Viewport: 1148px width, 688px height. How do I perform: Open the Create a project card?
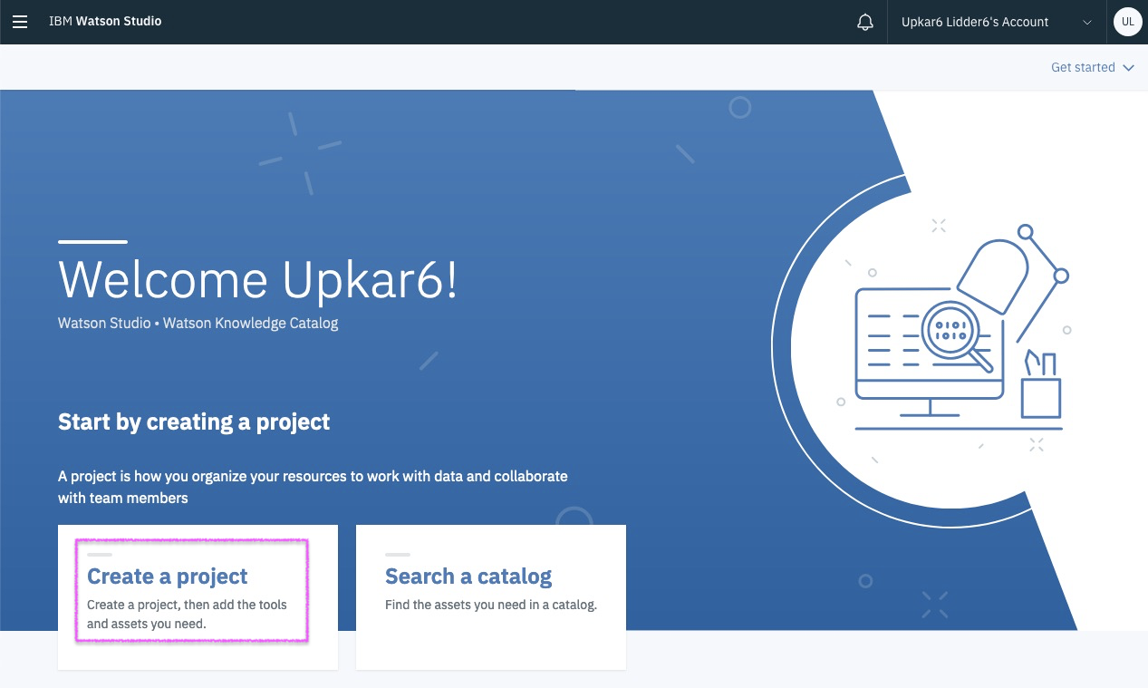click(198, 597)
